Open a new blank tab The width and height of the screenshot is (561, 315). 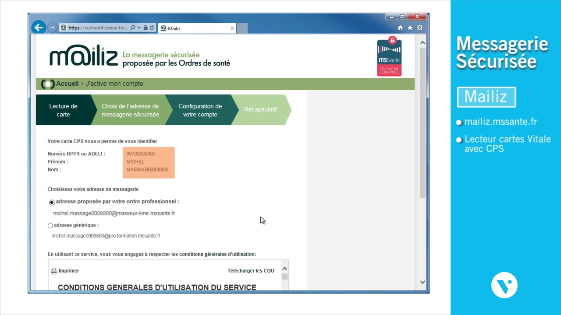[x=242, y=28]
